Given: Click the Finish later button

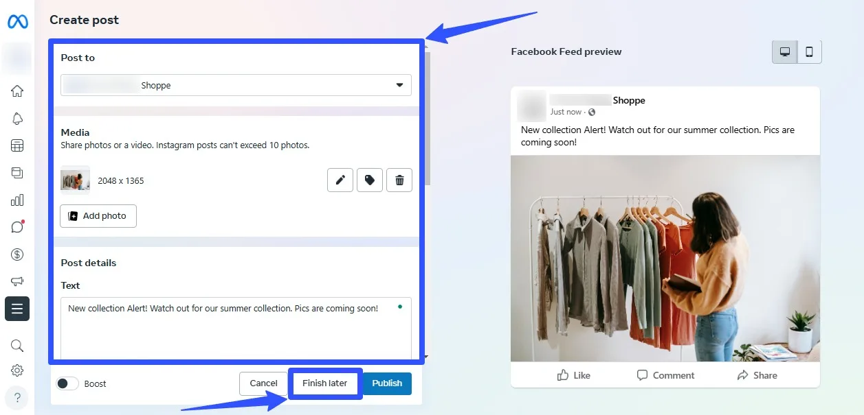Looking at the screenshot, I should (x=324, y=383).
